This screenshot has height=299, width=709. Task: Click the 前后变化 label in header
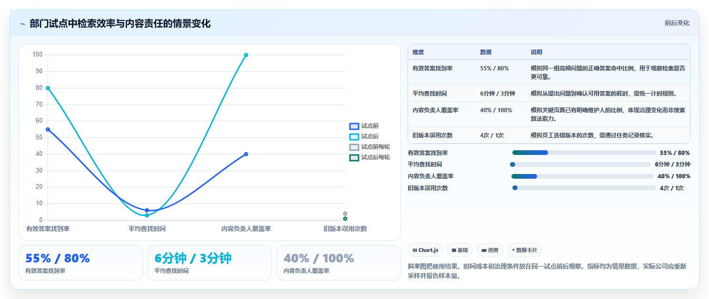pyautogui.click(x=677, y=23)
